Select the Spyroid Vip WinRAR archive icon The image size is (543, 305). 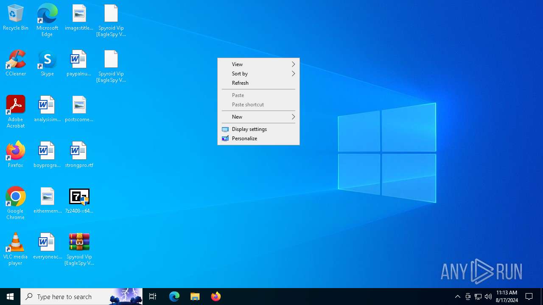click(x=79, y=249)
